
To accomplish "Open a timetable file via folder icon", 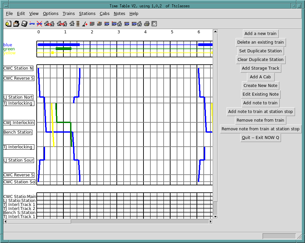I will (x=16, y=24).
